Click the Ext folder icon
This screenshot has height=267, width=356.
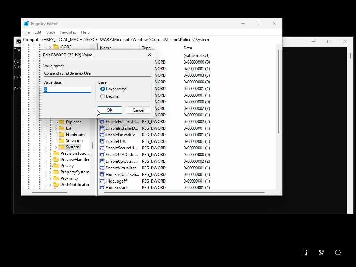pos(62,128)
